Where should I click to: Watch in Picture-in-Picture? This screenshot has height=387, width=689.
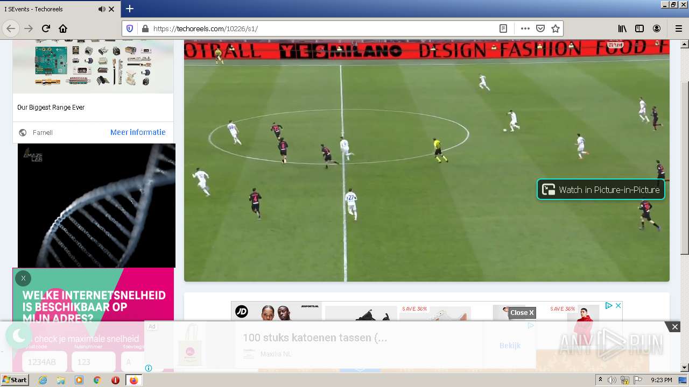(x=601, y=189)
